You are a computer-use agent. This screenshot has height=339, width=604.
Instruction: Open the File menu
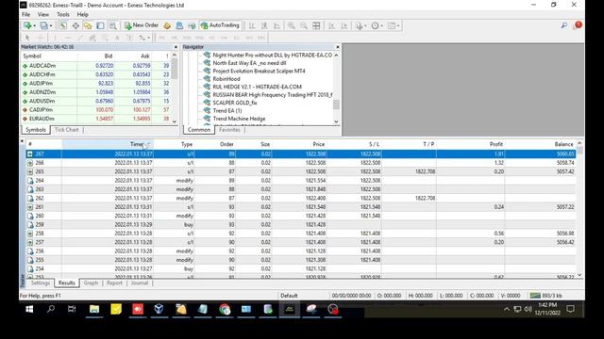coord(25,14)
